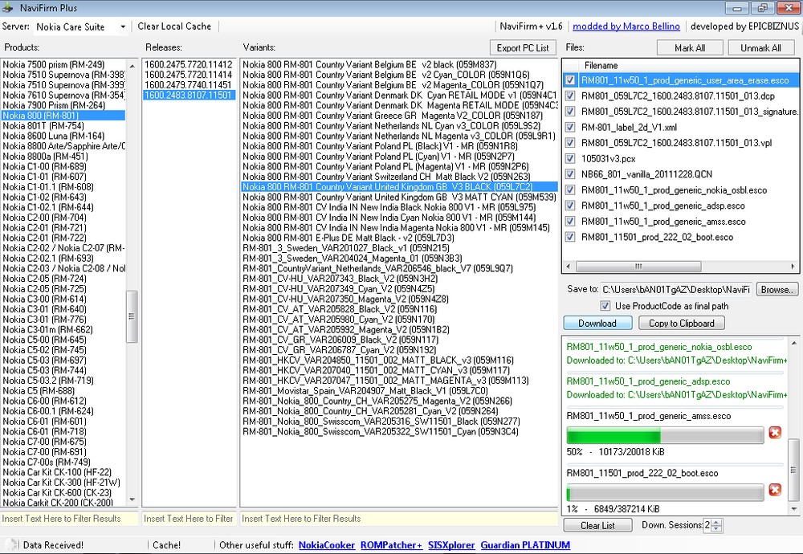
Task: Copy to Clipboard
Action: point(682,324)
